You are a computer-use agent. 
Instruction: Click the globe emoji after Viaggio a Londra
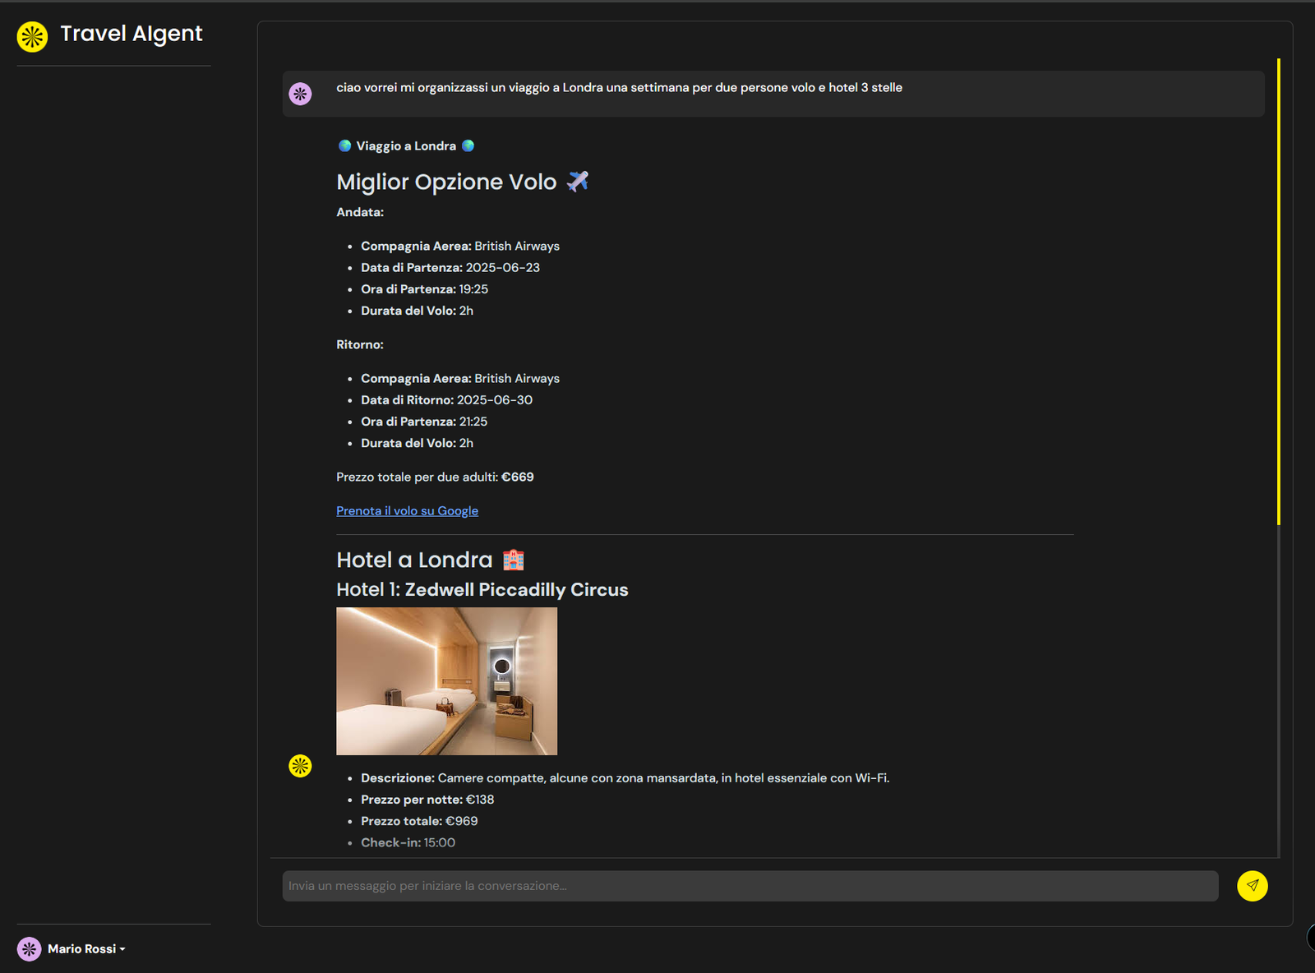(x=468, y=146)
